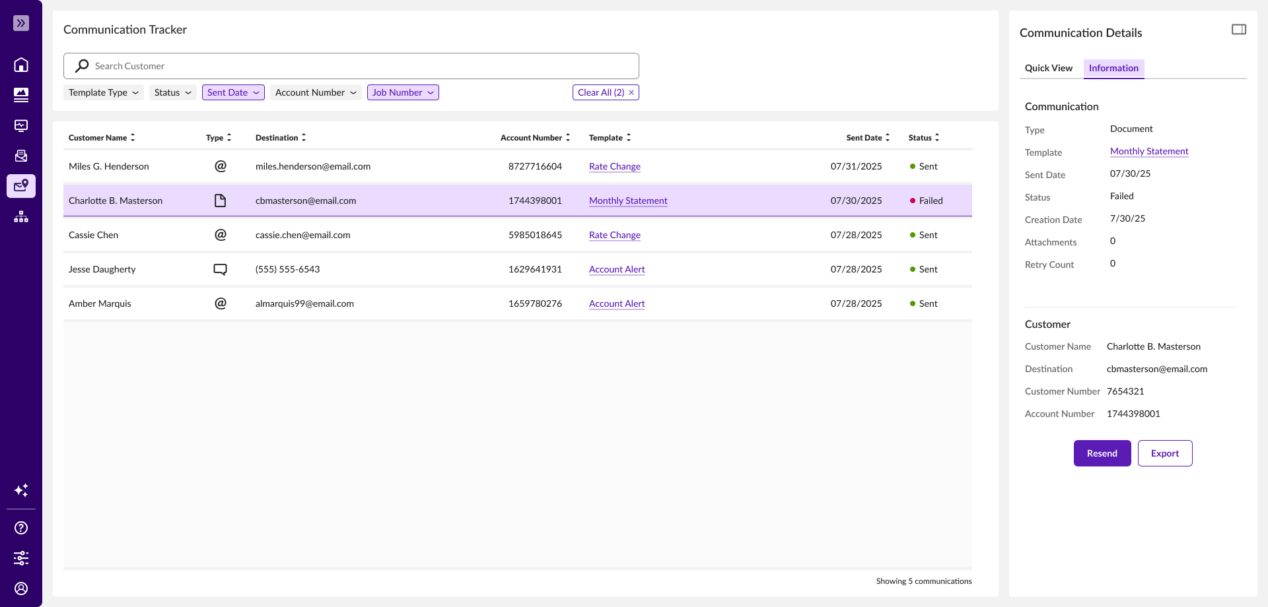Open the monitor chart sidebar icon
Image resolution: width=1268 pixels, height=607 pixels.
(21, 125)
